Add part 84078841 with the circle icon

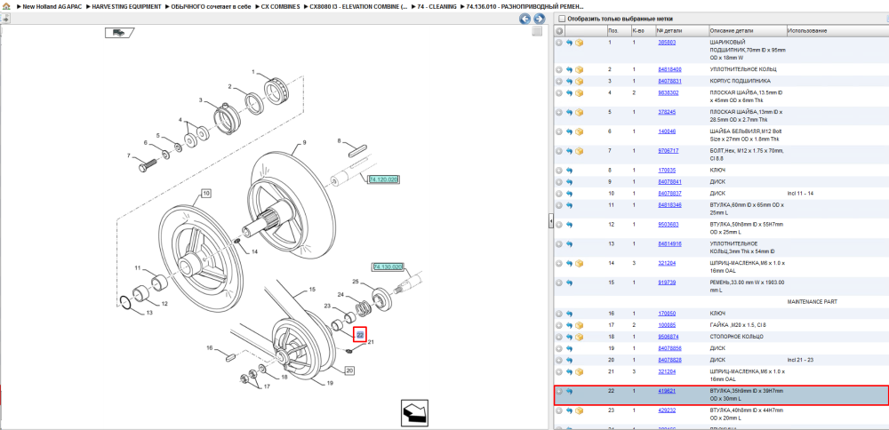559,182
